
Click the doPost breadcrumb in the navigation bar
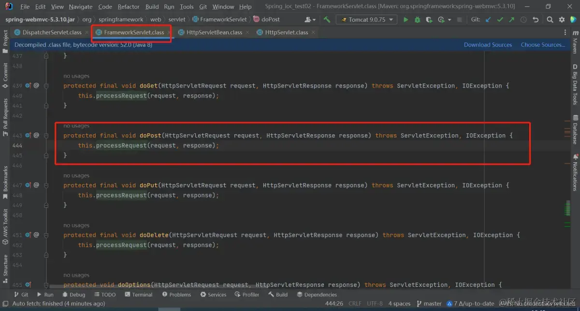pyautogui.click(x=267, y=19)
